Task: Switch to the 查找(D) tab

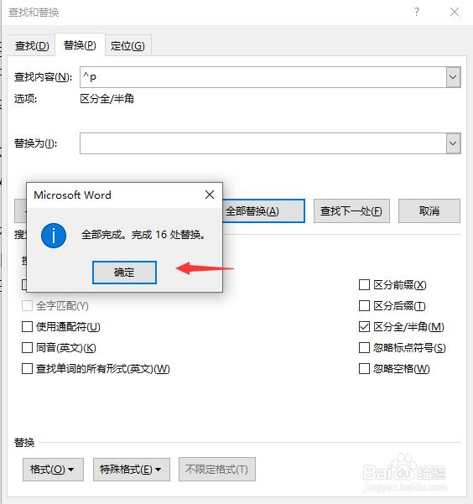Action: click(x=32, y=45)
